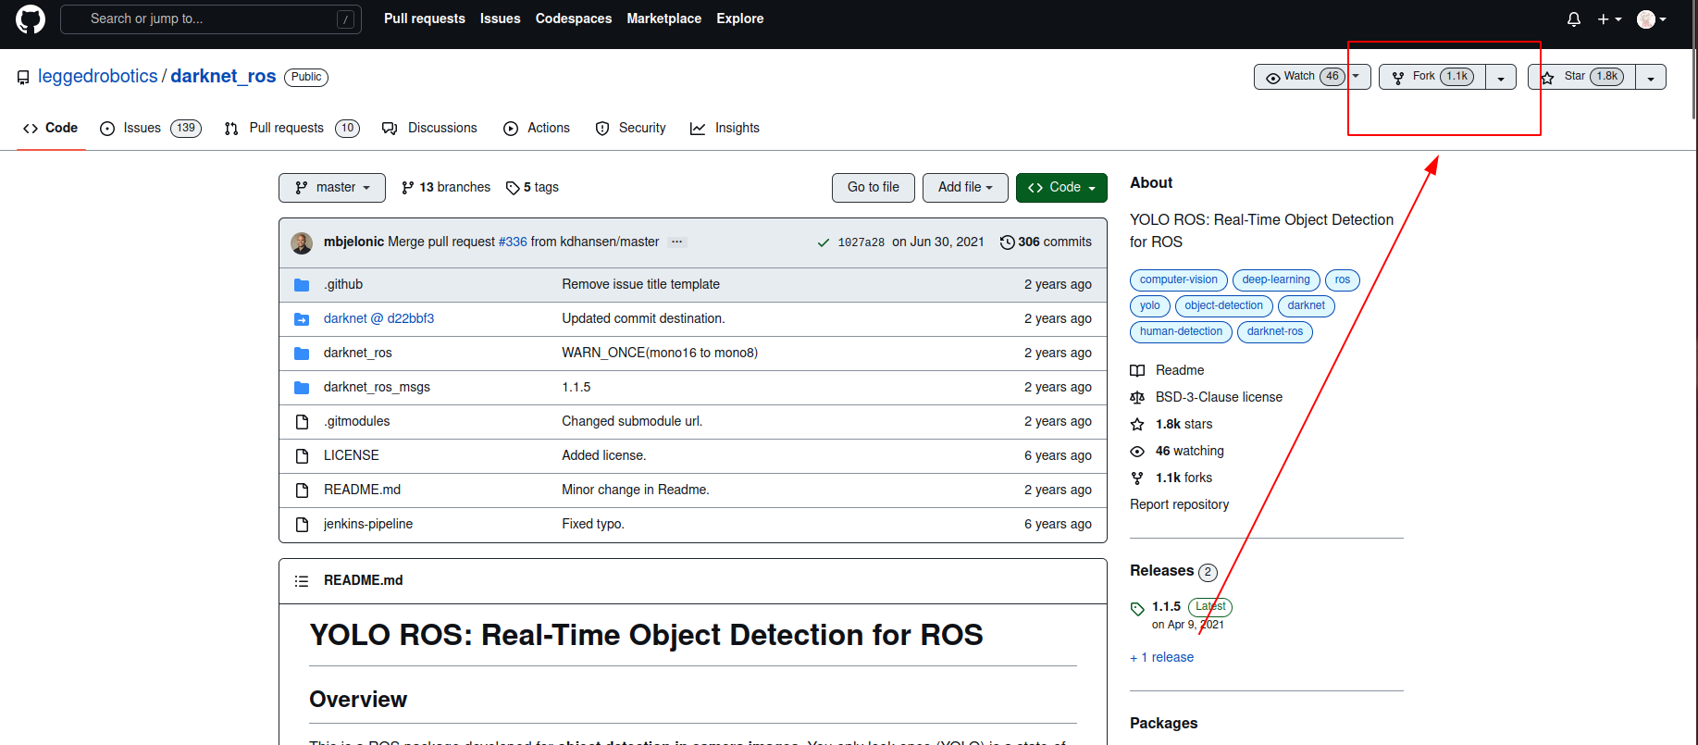Open .gitmodules file
This screenshot has height=745, width=1698.
[356, 422]
